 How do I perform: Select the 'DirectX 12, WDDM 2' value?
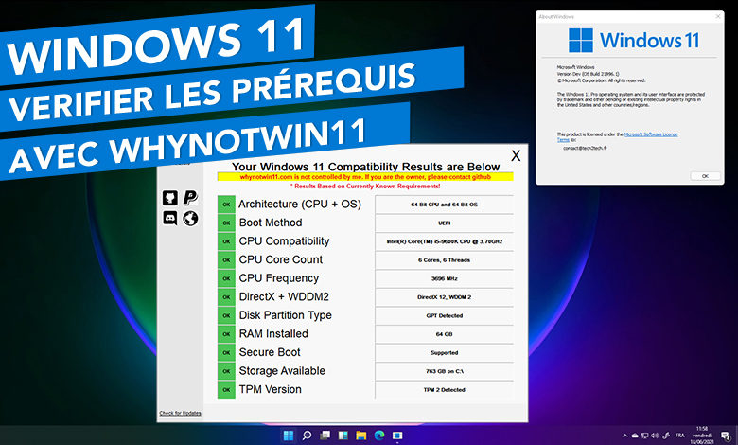445,296
